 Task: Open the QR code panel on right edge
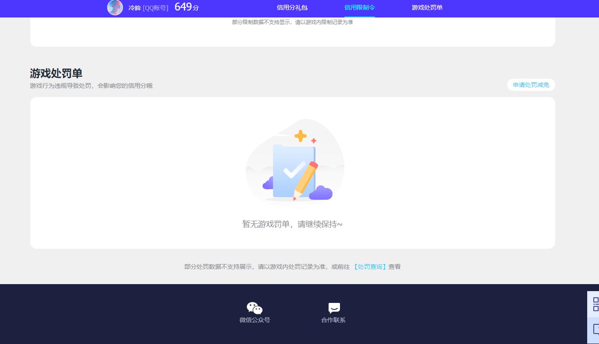[x=594, y=302]
